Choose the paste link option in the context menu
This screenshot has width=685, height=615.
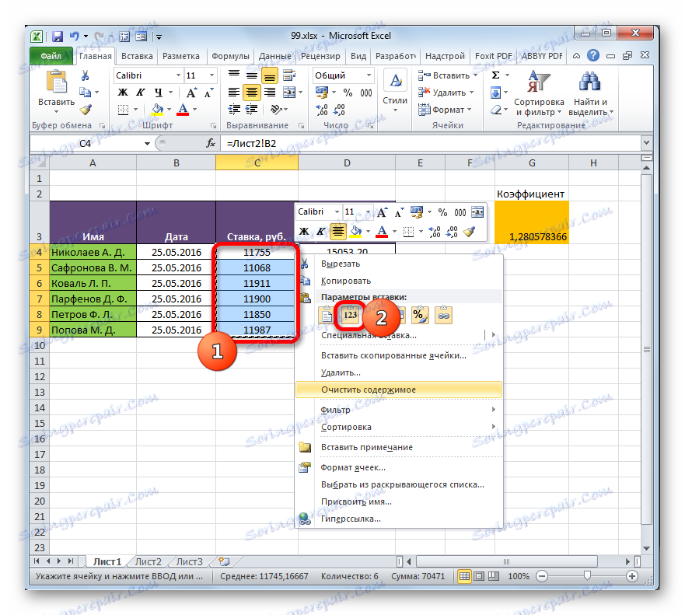443,315
